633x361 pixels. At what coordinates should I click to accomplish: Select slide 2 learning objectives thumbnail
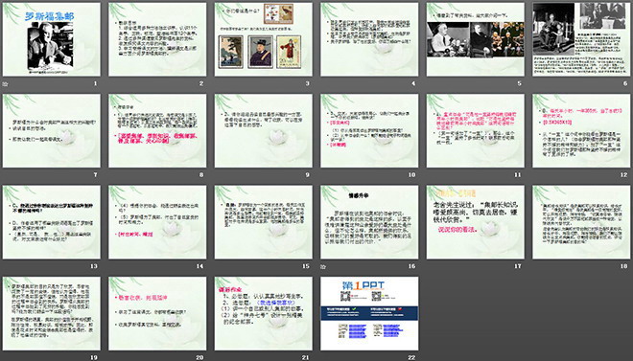coord(157,39)
